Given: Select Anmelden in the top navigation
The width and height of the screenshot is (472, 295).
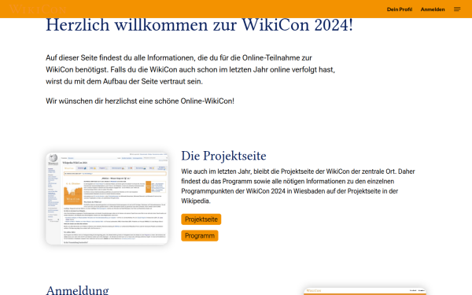Looking at the screenshot, I should (x=433, y=9).
